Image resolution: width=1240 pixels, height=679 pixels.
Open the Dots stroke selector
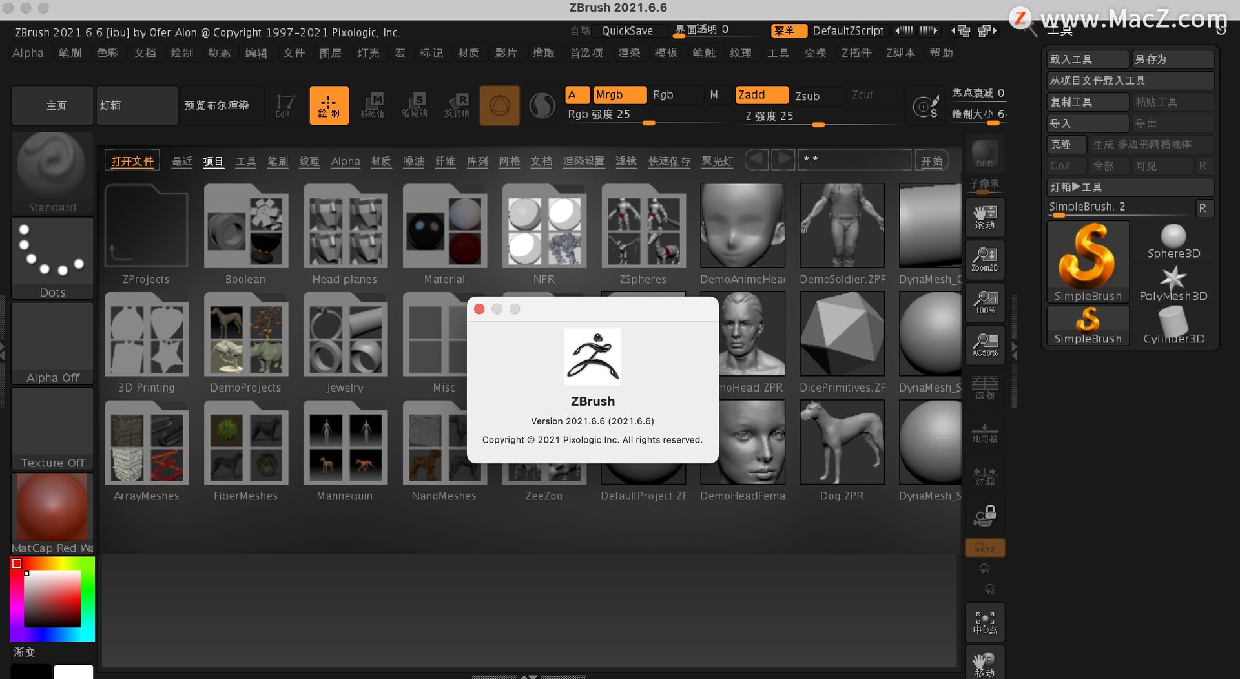click(x=52, y=258)
